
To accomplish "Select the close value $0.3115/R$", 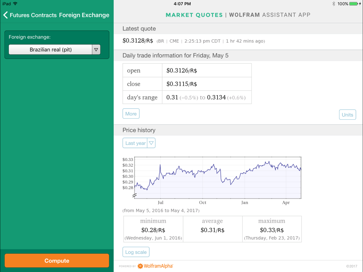I will (x=181, y=84).
